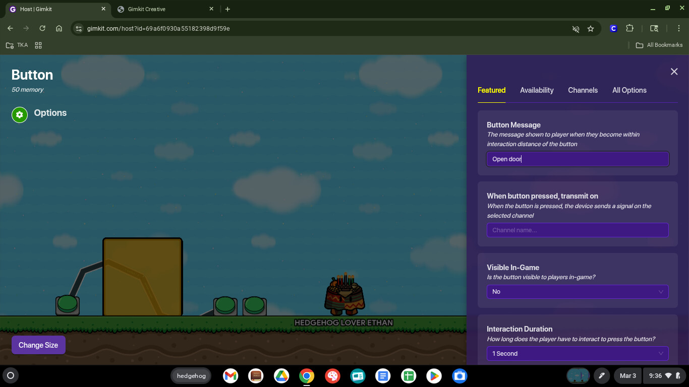This screenshot has height=387, width=689.
Task: Open the Visible In-Game dropdown
Action: (x=578, y=292)
